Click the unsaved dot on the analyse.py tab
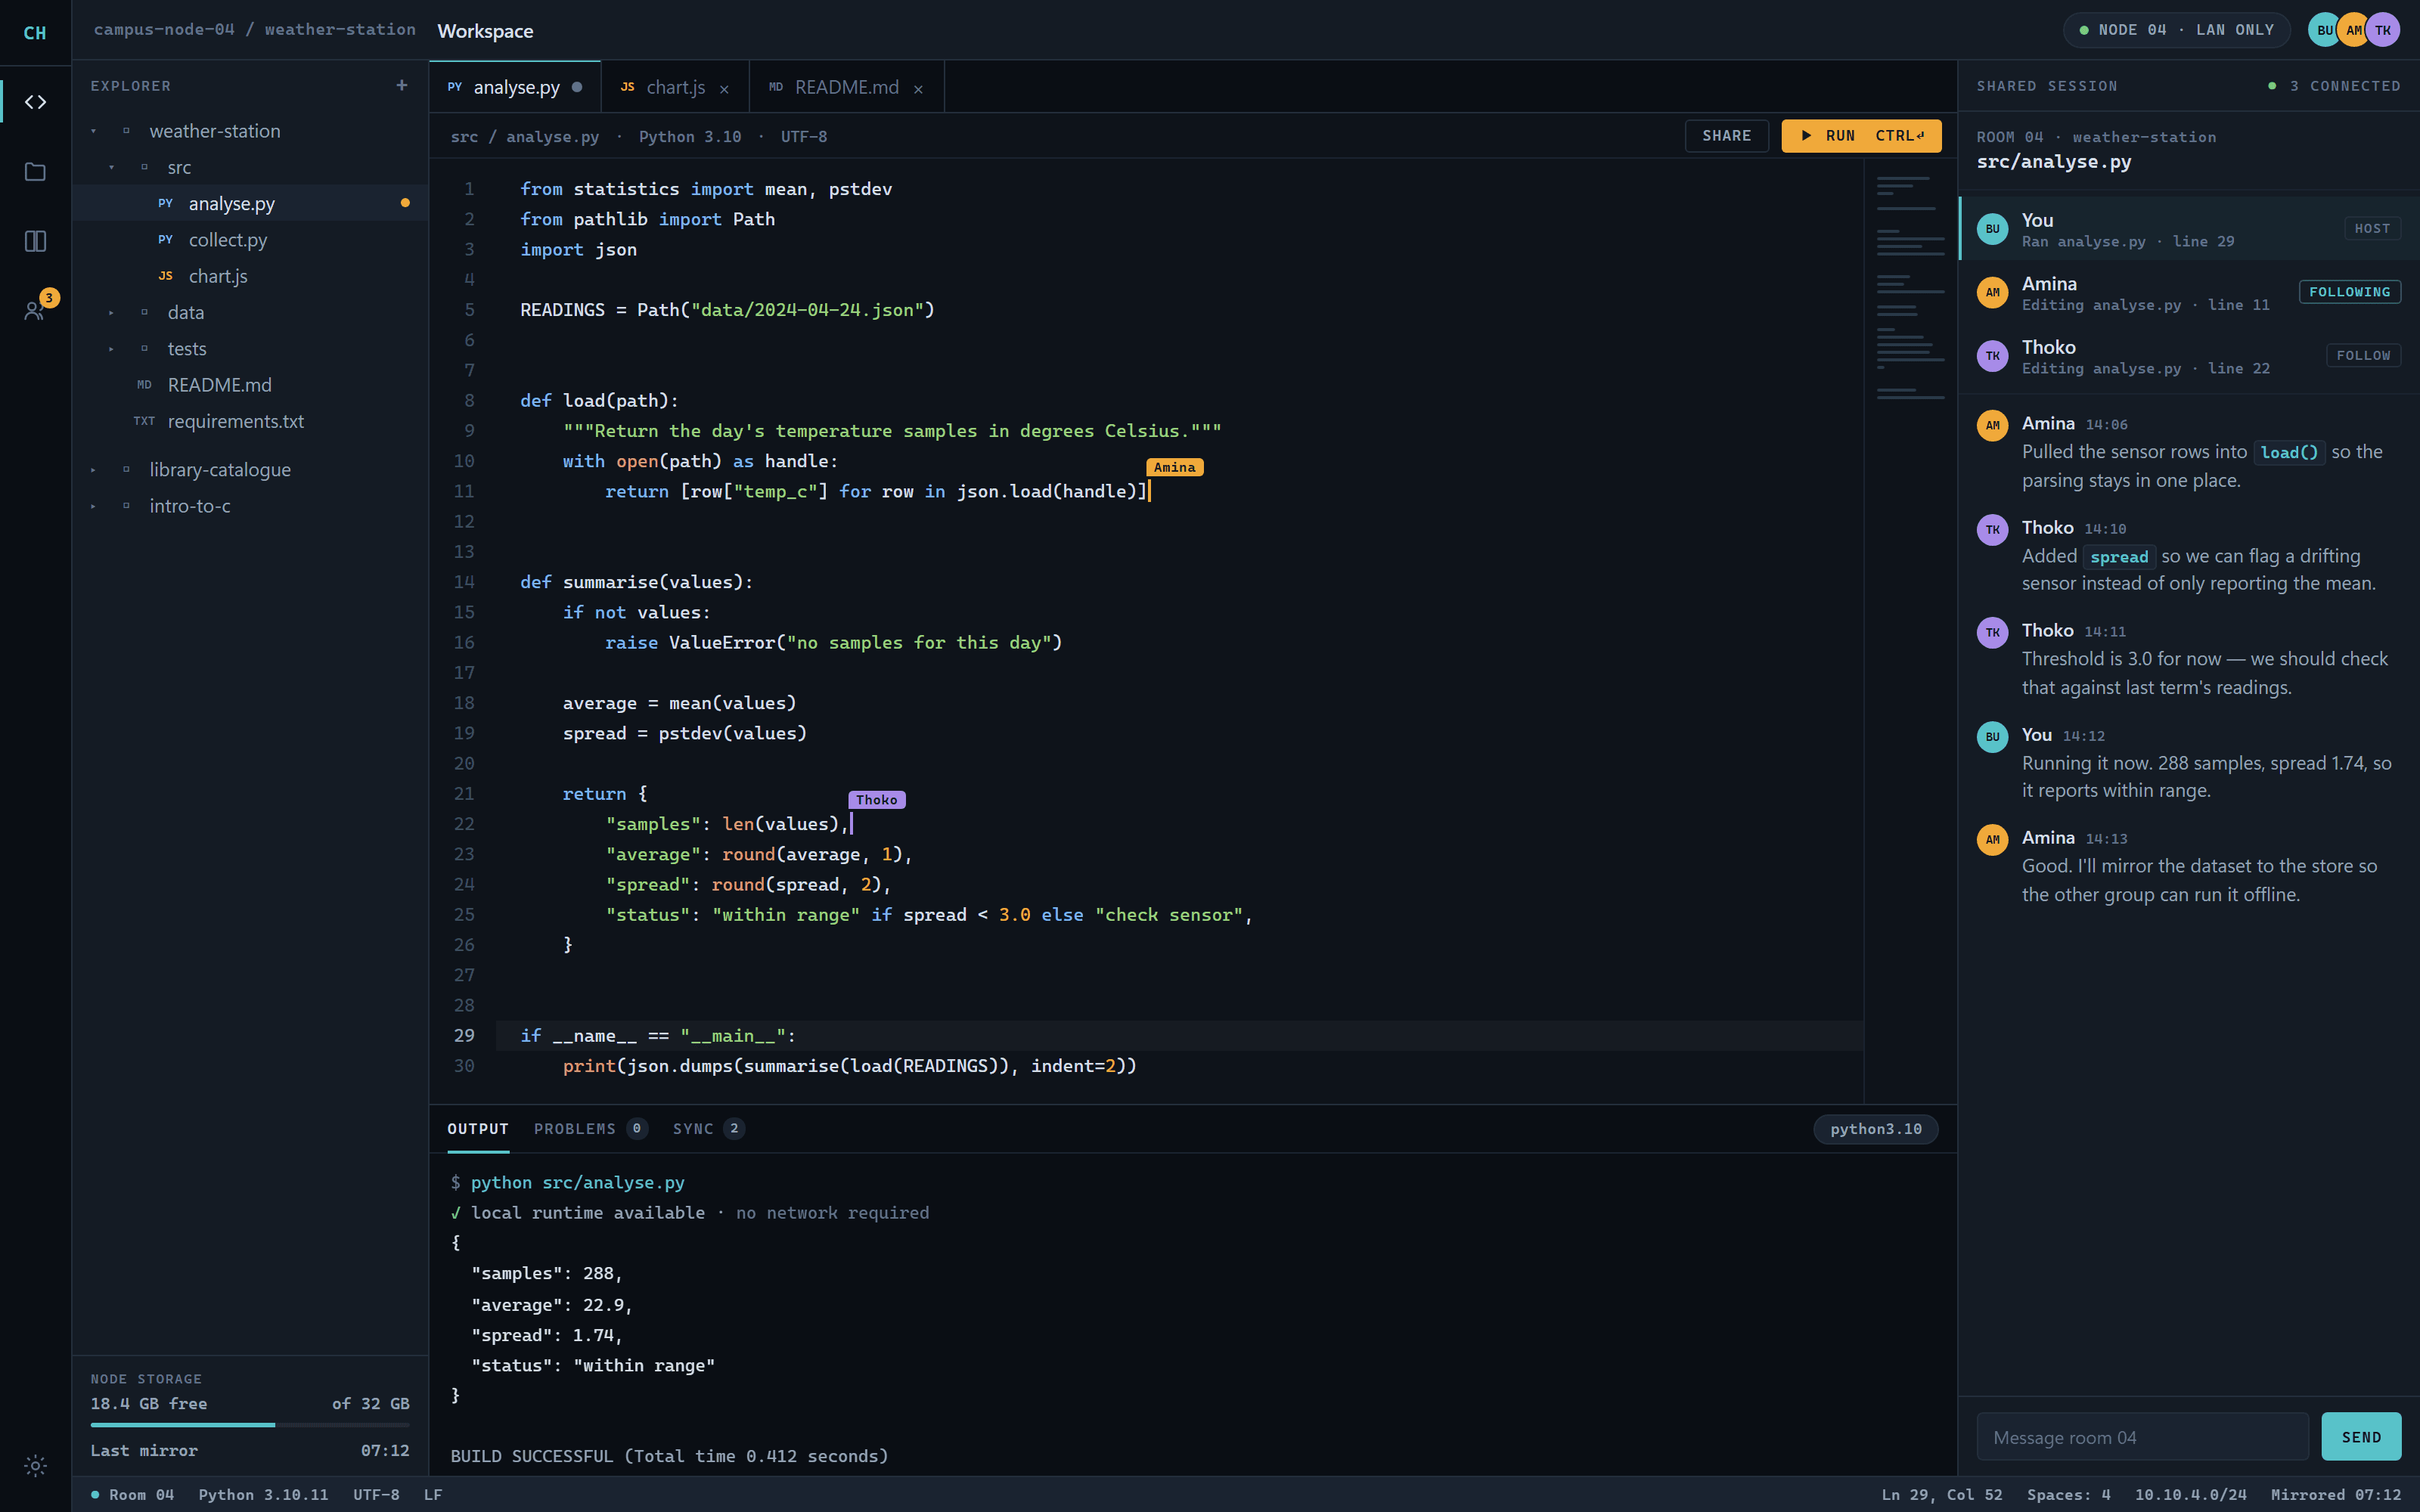2420x1512 pixels. [x=577, y=87]
